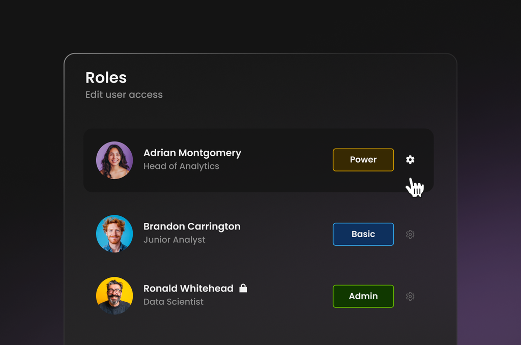This screenshot has width=521, height=345.
Task: Click the Edit user access subtitle
Action: 124,95
